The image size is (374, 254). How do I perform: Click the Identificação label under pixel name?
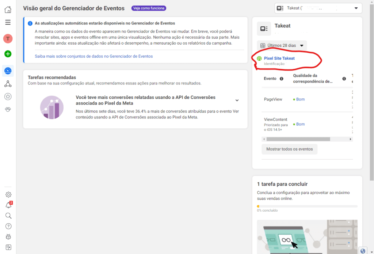pyautogui.click(x=274, y=64)
